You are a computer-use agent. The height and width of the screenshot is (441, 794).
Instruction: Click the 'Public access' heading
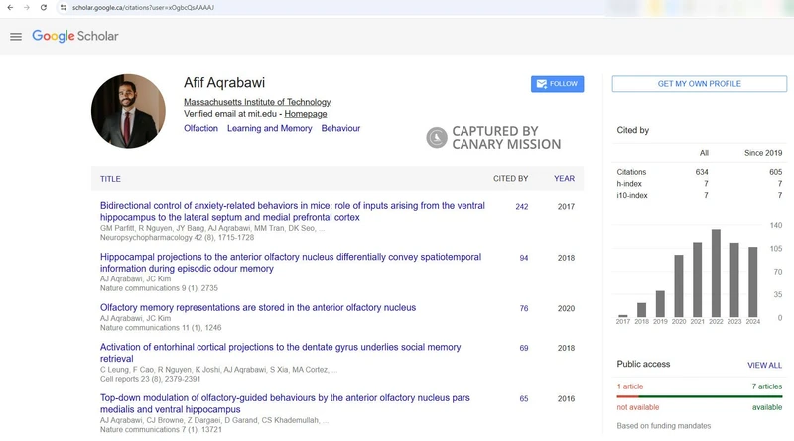643,364
